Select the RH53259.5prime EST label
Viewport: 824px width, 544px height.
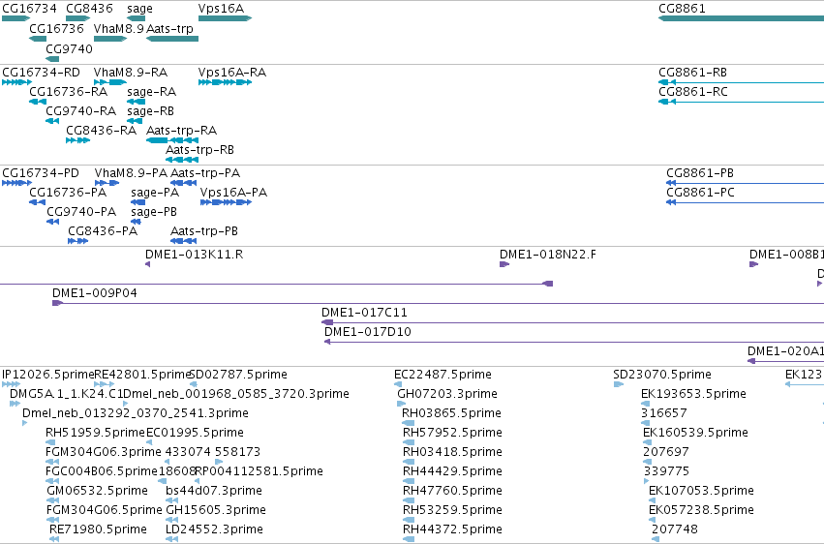tap(452, 511)
